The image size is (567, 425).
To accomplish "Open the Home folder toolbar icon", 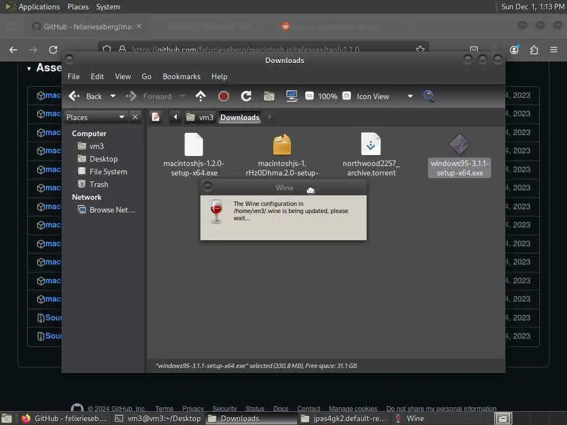I will (269, 96).
